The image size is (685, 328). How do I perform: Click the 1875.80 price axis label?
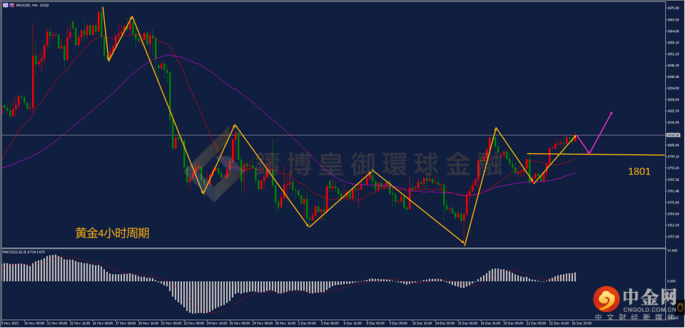click(x=673, y=8)
